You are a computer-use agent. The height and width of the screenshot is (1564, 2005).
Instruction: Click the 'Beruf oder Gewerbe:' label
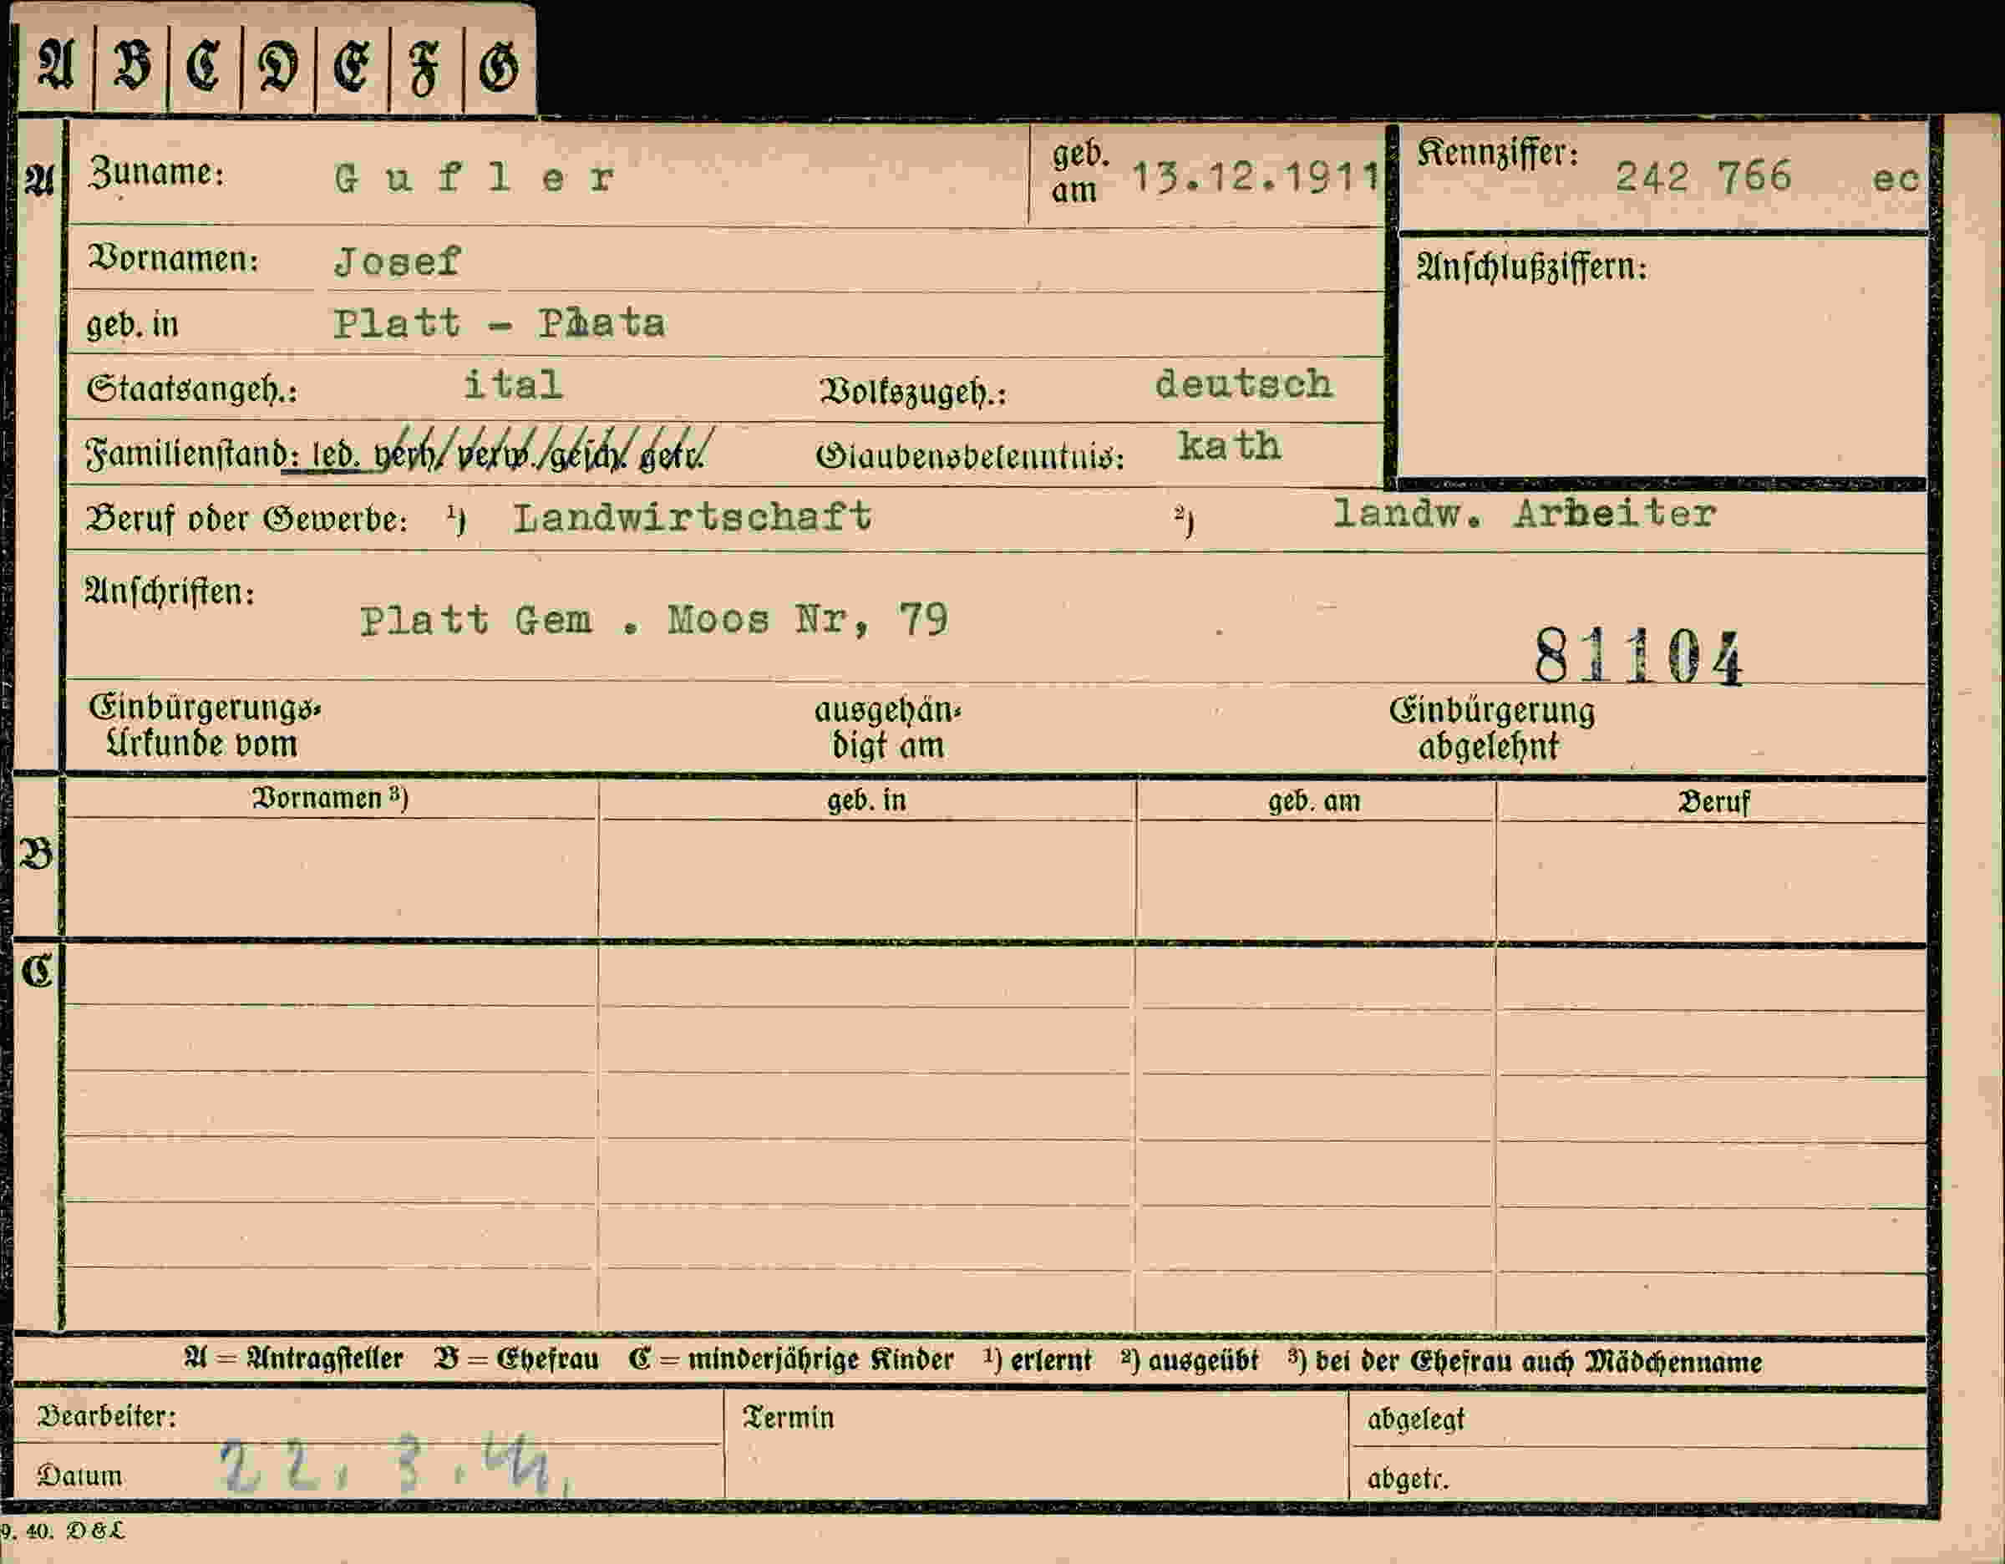tap(246, 520)
